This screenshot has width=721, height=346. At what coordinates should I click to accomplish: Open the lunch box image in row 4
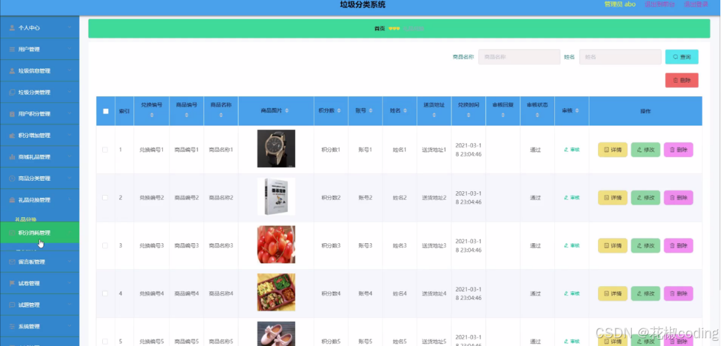(x=276, y=292)
